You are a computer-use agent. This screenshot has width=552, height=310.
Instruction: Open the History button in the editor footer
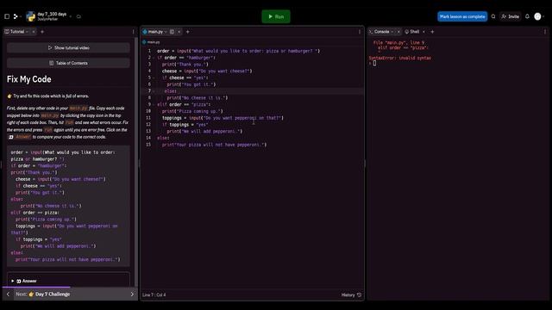351,294
